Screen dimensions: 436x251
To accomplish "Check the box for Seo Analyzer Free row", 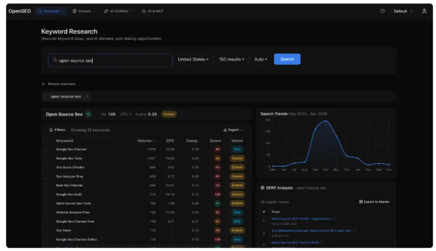I will tap(46, 176).
